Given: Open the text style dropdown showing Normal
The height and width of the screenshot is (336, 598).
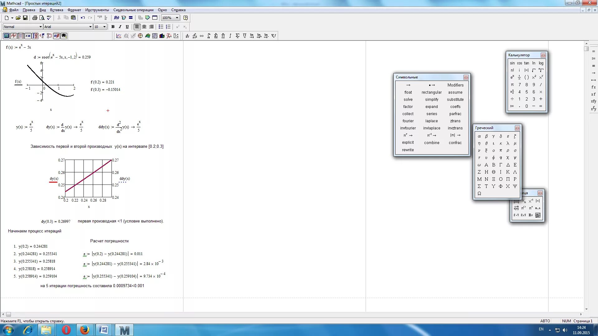Looking at the screenshot, I should pyautogui.click(x=40, y=27).
